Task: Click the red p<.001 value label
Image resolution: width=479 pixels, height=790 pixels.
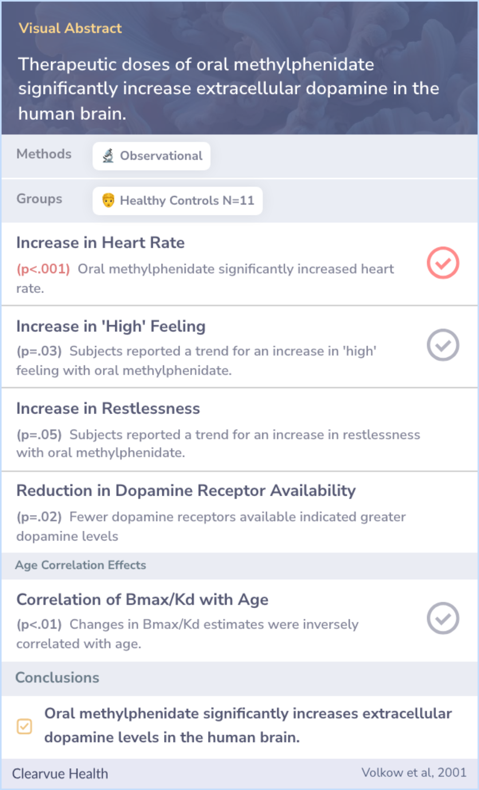Action: 43,269
